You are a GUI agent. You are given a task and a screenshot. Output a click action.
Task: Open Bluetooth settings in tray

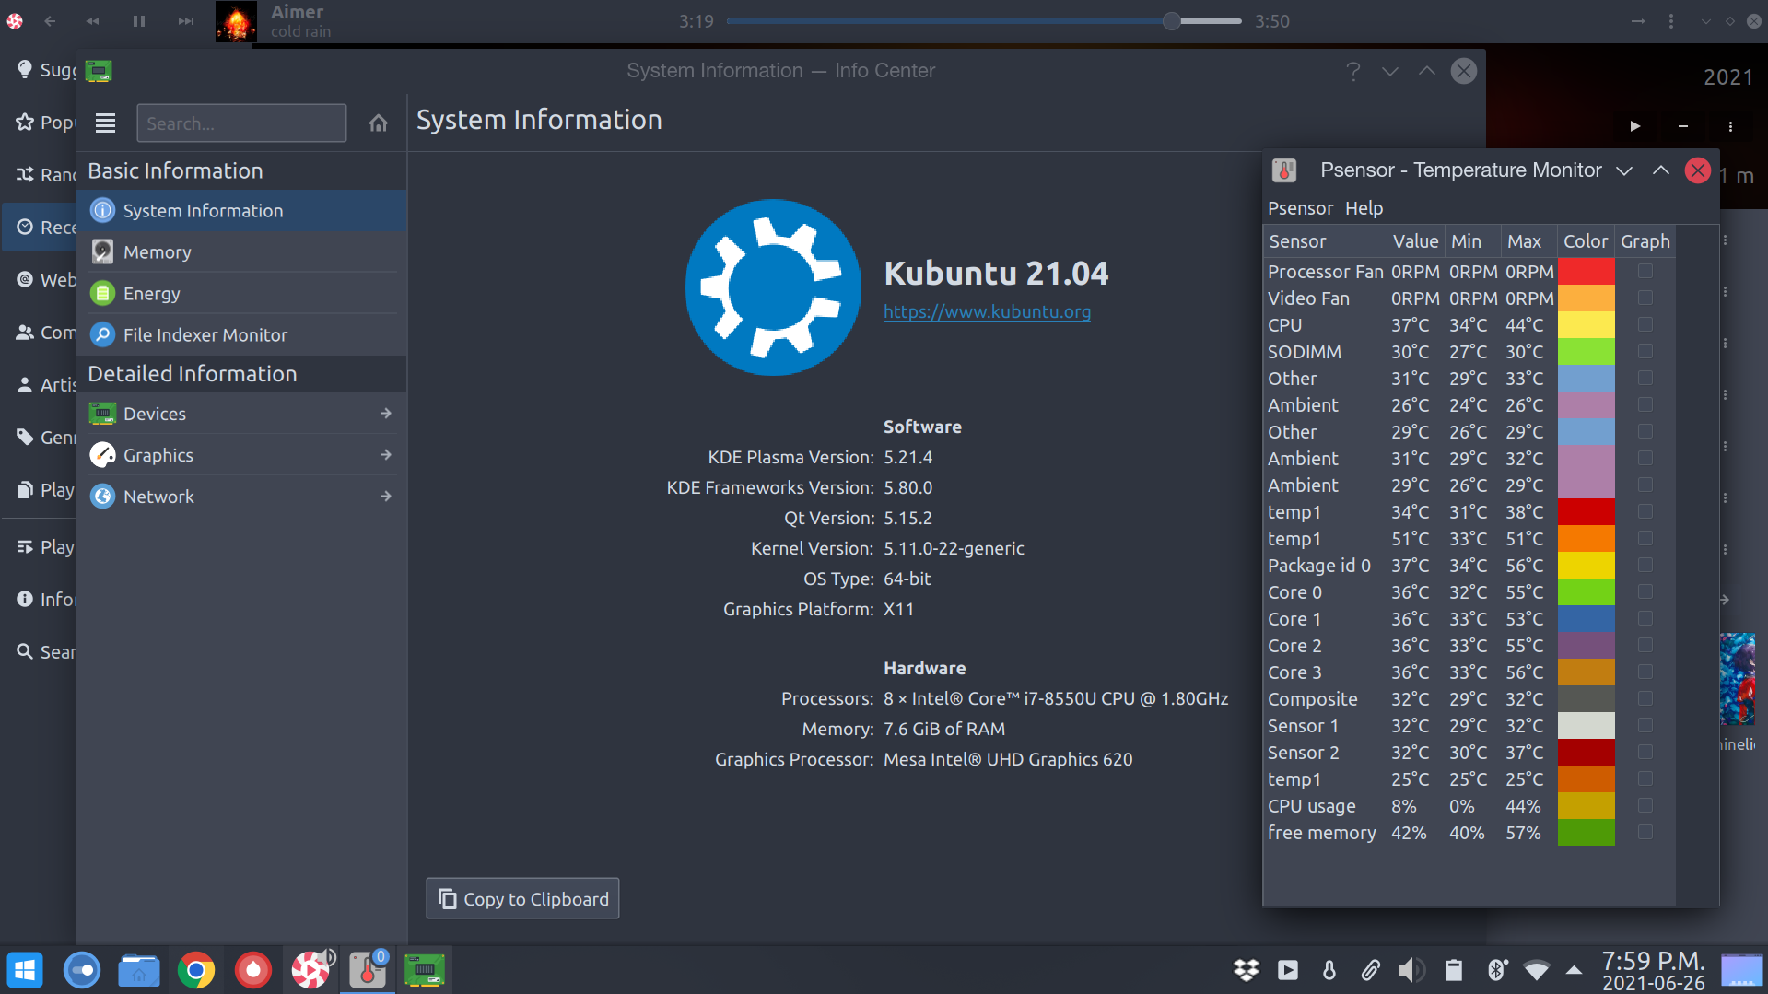[1496, 970]
